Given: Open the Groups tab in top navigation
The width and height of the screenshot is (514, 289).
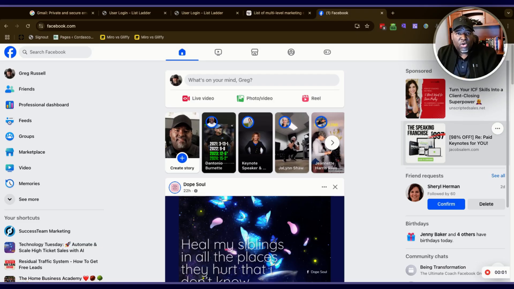Looking at the screenshot, I should 291,52.
